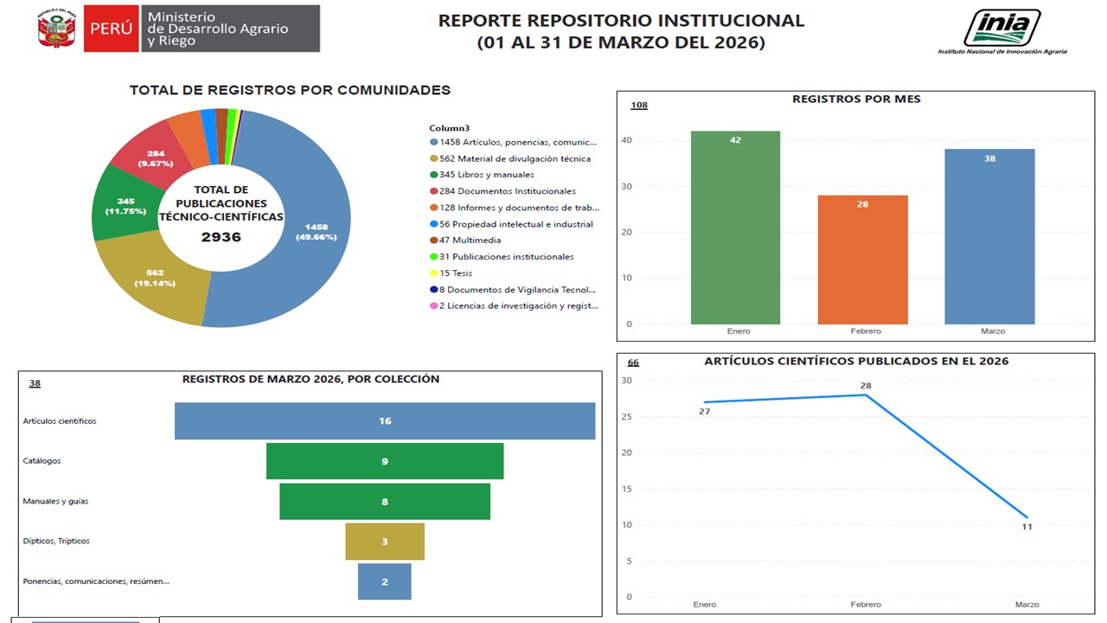This screenshot has width=1107, height=623.
Task: Click the 66 total in Artículos científicos chart
Action: (x=633, y=363)
